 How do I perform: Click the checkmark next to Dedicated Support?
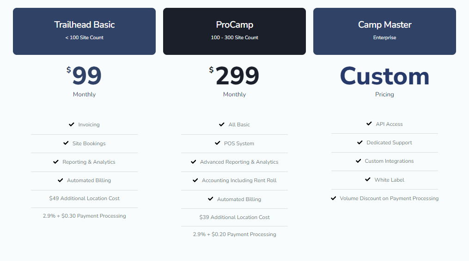(360, 142)
